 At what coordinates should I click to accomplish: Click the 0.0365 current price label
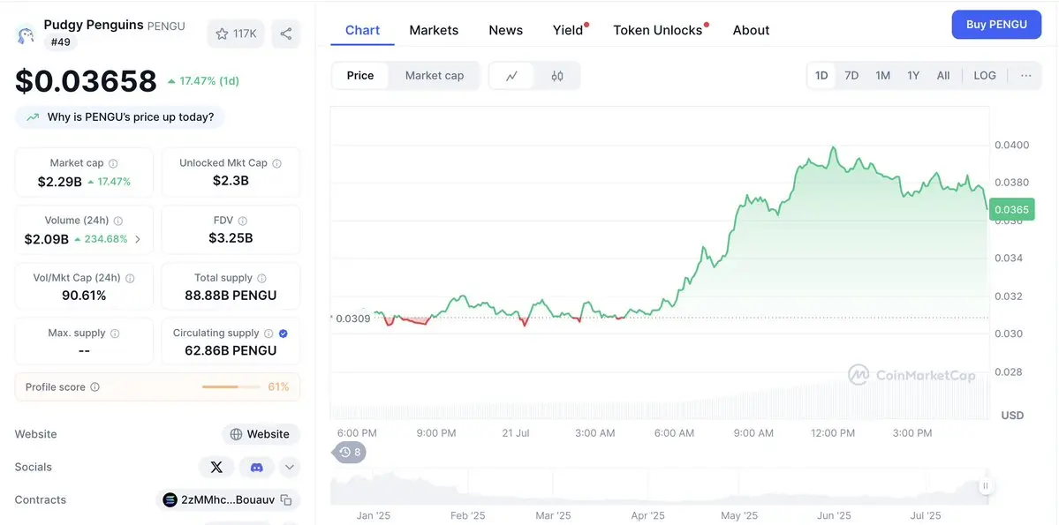click(1011, 210)
